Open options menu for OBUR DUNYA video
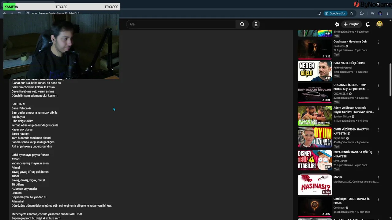This screenshot has height=220, width=392. coord(378,199)
